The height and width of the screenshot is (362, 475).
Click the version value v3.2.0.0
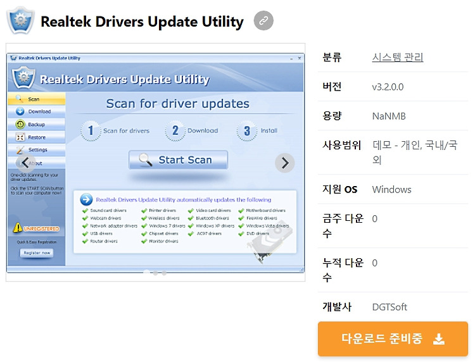[388, 87]
